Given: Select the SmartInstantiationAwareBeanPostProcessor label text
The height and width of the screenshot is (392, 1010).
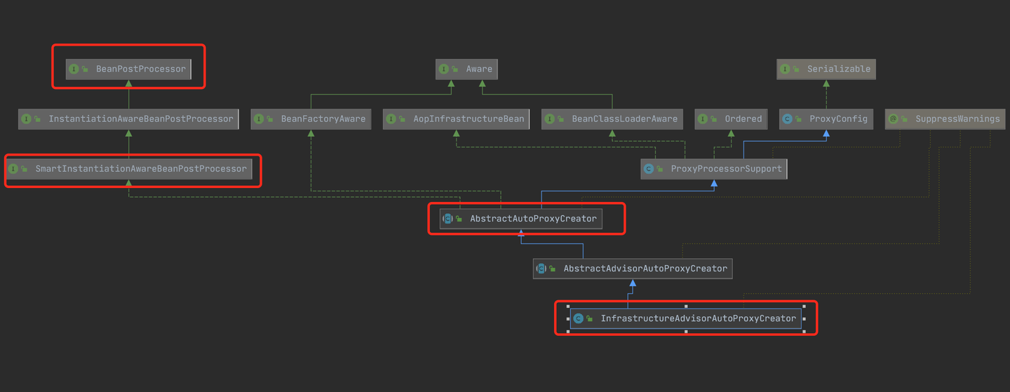Looking at the screenshot, I should 141,168.
